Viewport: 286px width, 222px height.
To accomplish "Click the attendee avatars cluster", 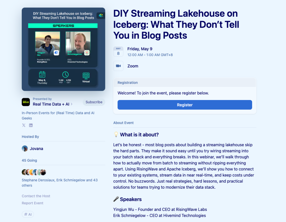I will pos(34,172).
